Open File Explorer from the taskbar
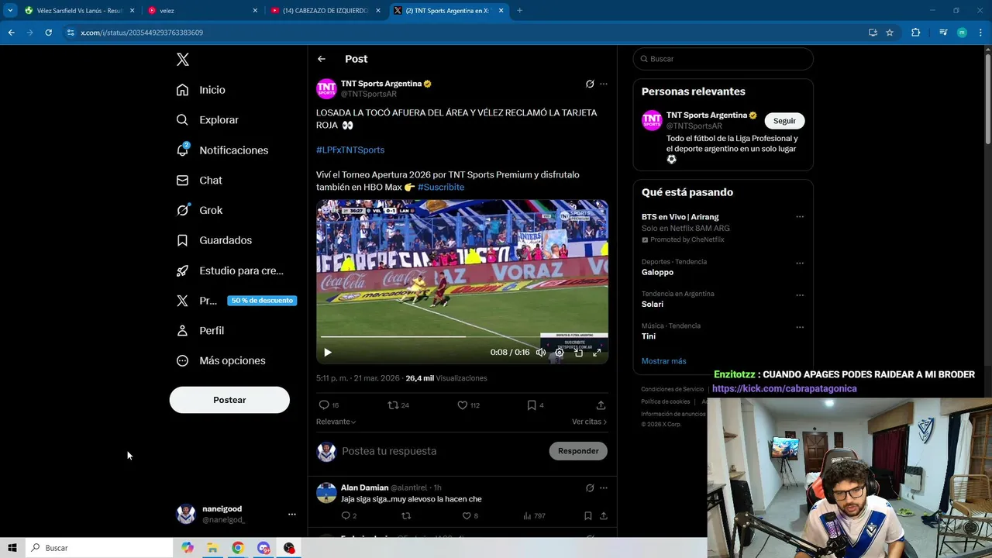The height and width of the screenshot is (558, 992). (x=212, y=548)
